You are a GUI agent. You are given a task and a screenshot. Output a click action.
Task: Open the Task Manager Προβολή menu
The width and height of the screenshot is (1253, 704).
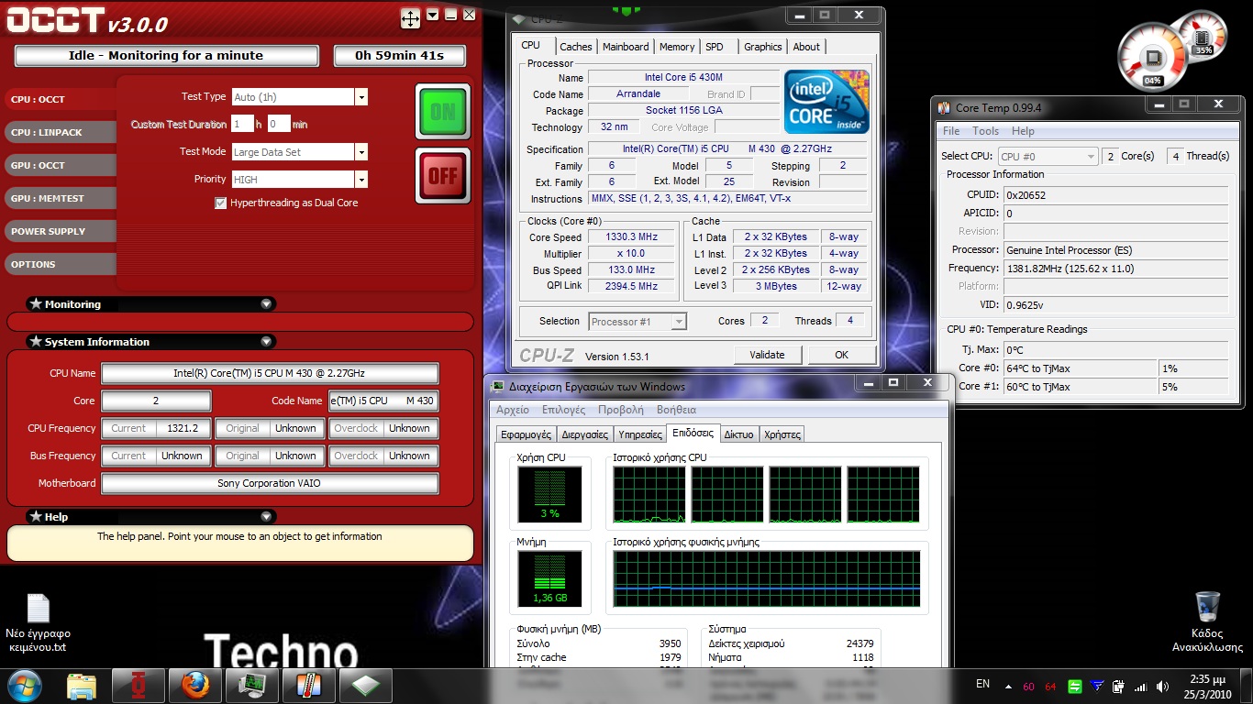point(621,410)
